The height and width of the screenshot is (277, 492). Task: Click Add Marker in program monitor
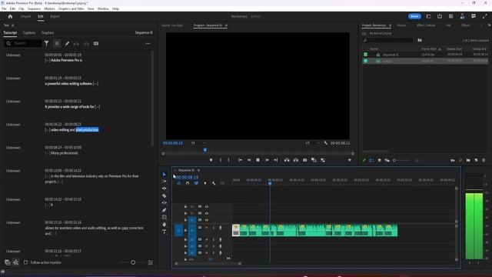click(211, 160)
